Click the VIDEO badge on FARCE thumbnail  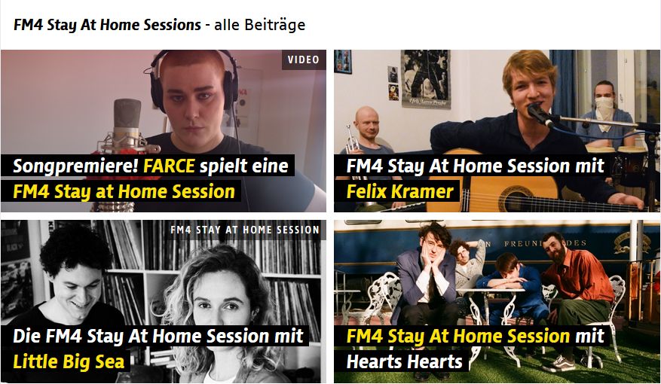[304, 59]
